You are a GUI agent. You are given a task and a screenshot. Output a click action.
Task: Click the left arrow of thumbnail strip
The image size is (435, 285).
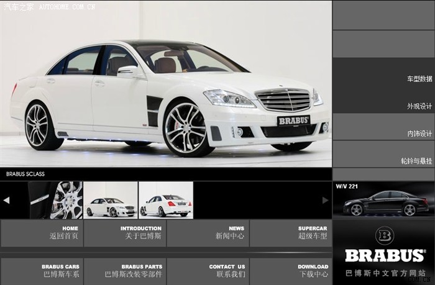tap(6, 200)
